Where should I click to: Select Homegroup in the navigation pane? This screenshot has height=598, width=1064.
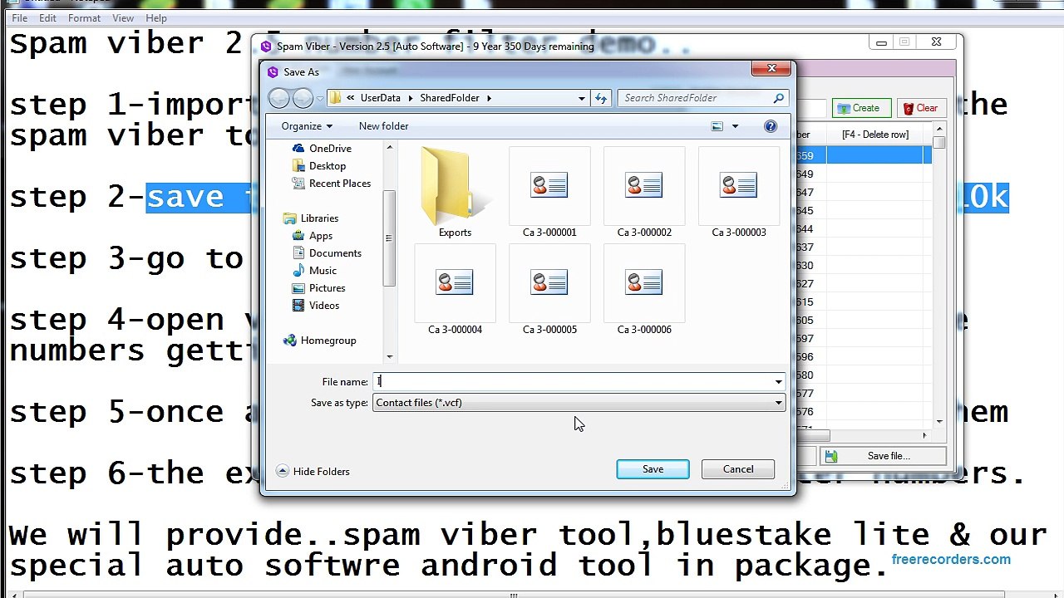coord(319,341)
